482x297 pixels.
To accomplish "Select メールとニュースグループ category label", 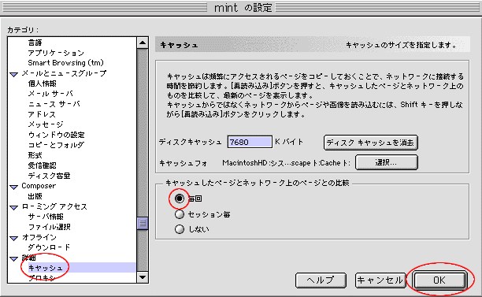I will point(64,73).
